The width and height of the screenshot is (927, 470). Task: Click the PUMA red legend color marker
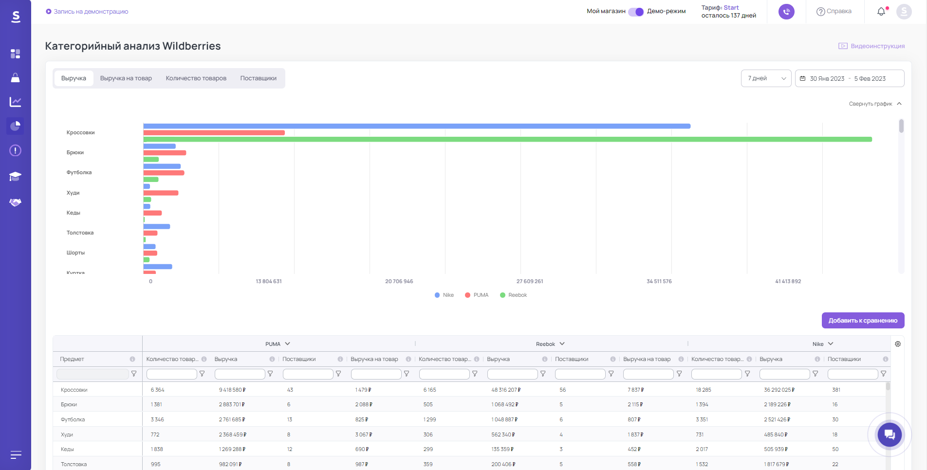click(x=467, y=295)
